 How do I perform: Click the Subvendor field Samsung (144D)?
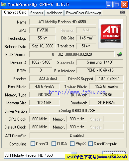click(100, 62)
